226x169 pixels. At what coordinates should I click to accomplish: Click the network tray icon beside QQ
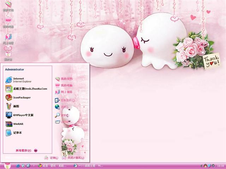point(209,166)
